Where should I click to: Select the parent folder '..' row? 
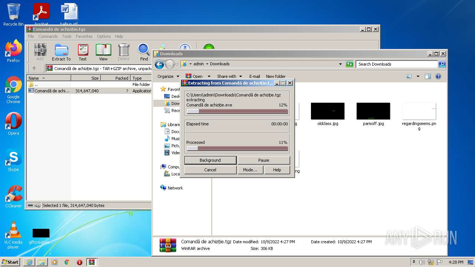(x=89, y=85)
